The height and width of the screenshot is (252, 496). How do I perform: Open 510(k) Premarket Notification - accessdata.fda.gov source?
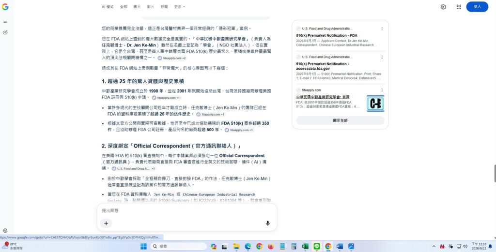323,66
